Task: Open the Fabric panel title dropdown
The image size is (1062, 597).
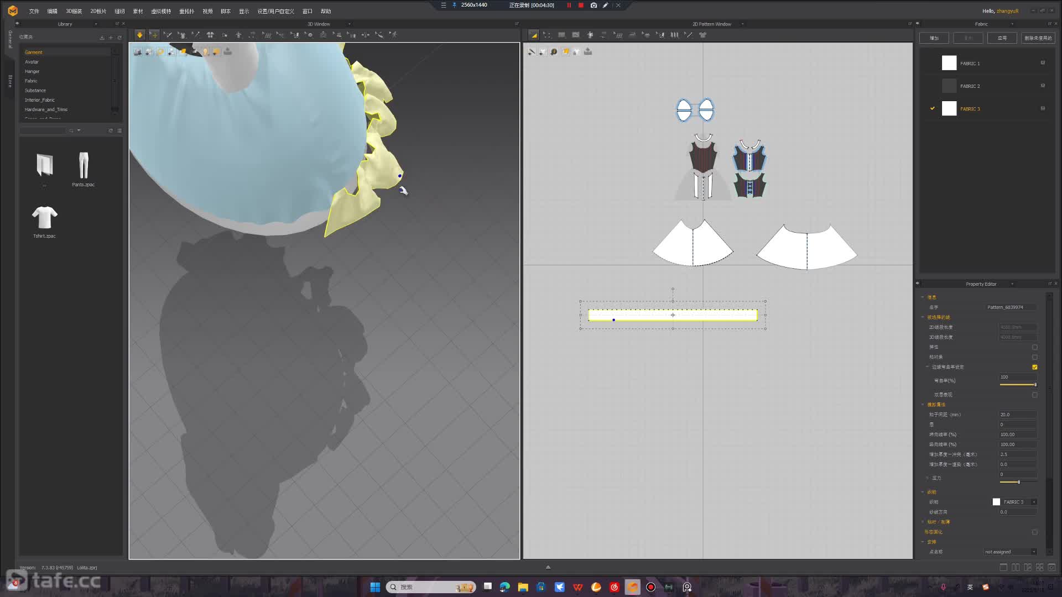Action: point(1013,24)
